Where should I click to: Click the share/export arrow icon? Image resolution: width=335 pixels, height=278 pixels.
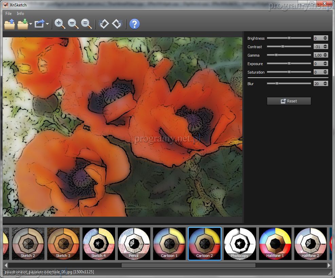(x=39, y=24)
